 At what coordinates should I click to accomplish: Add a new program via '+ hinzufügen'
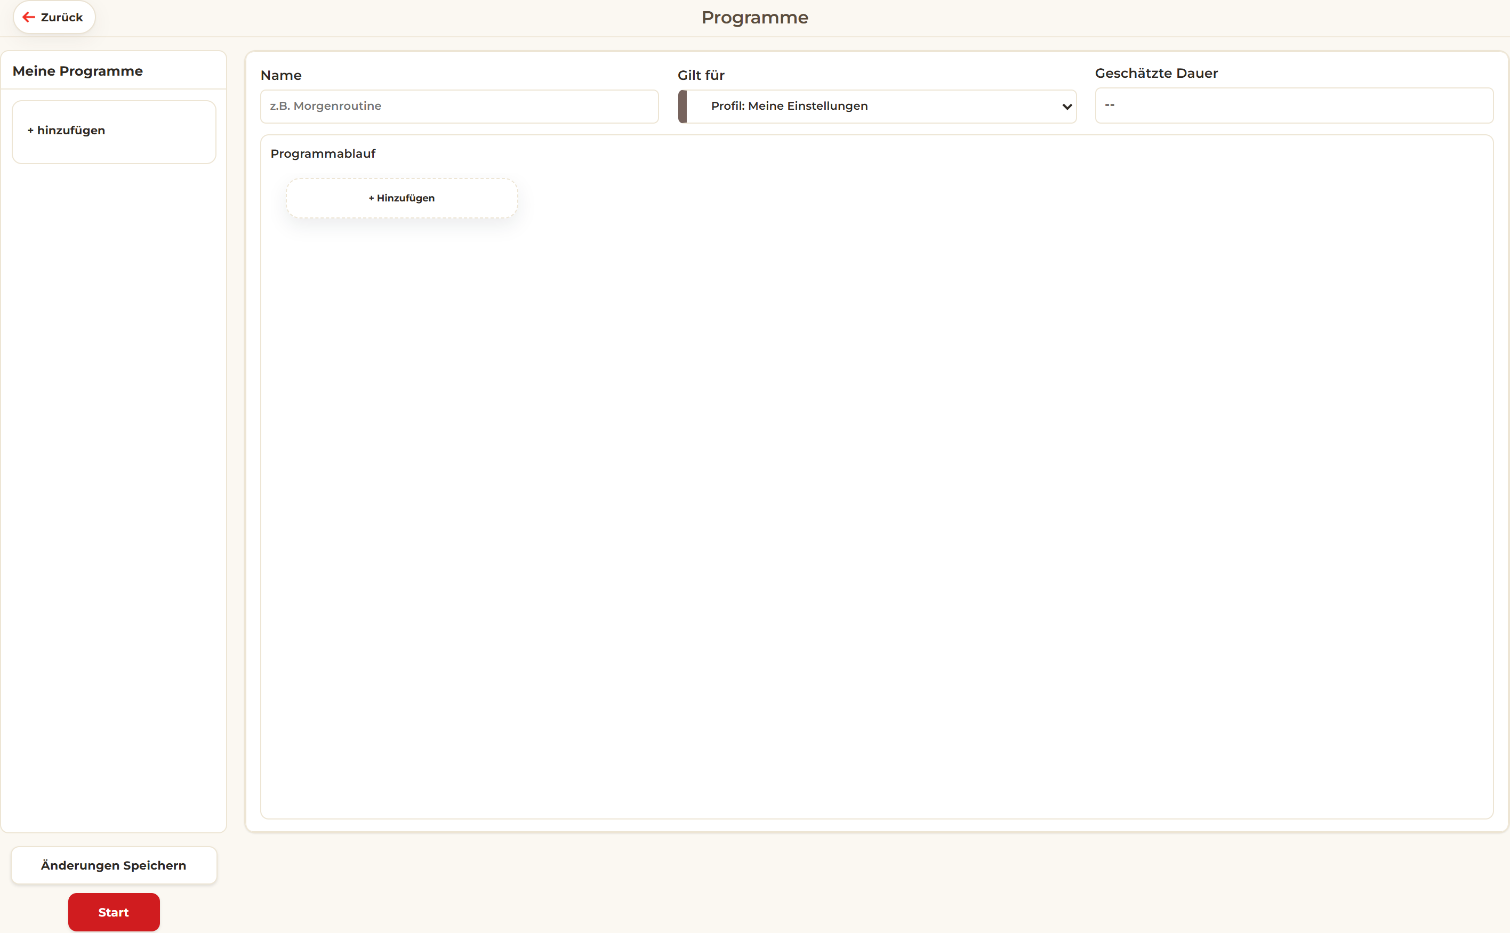coord(114,132)
